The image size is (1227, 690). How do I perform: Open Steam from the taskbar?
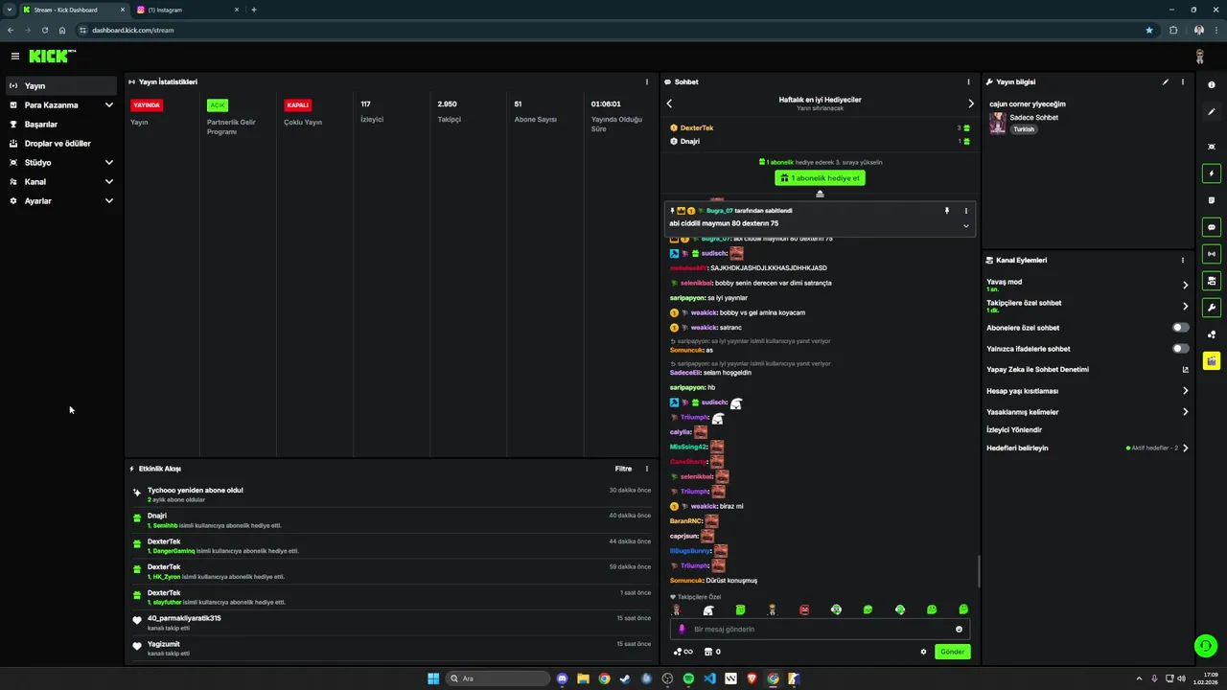coord(625,678)
